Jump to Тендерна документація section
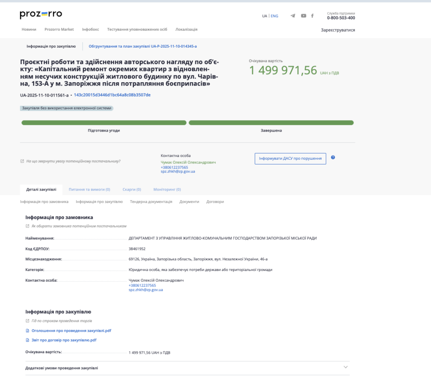The width and height of the screenshot is (431, 376). pos(151,202)
